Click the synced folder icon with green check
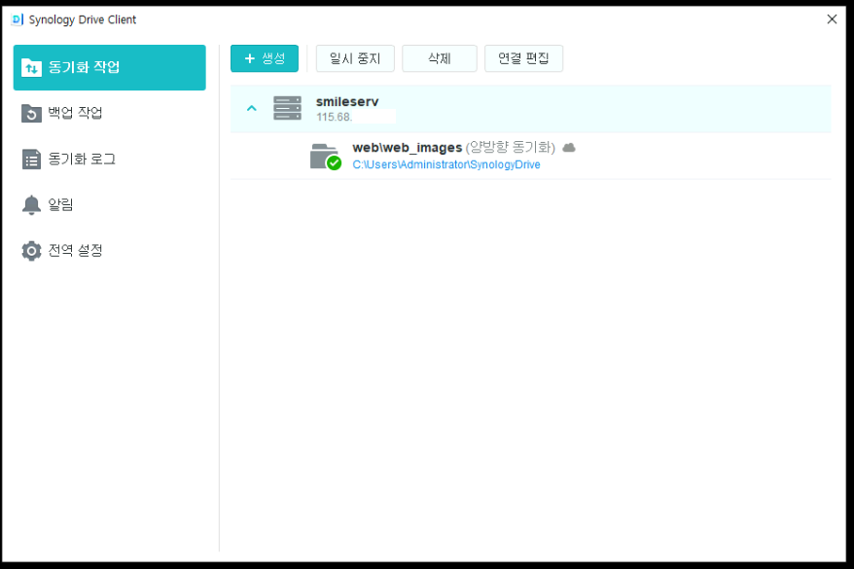 pos(325,157)
